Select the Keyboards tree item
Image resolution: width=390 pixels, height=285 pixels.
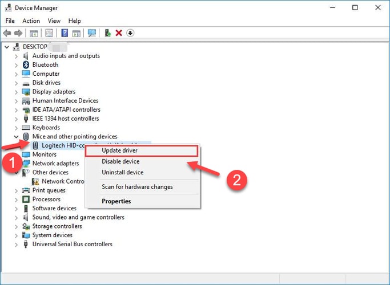click(46, 128)
